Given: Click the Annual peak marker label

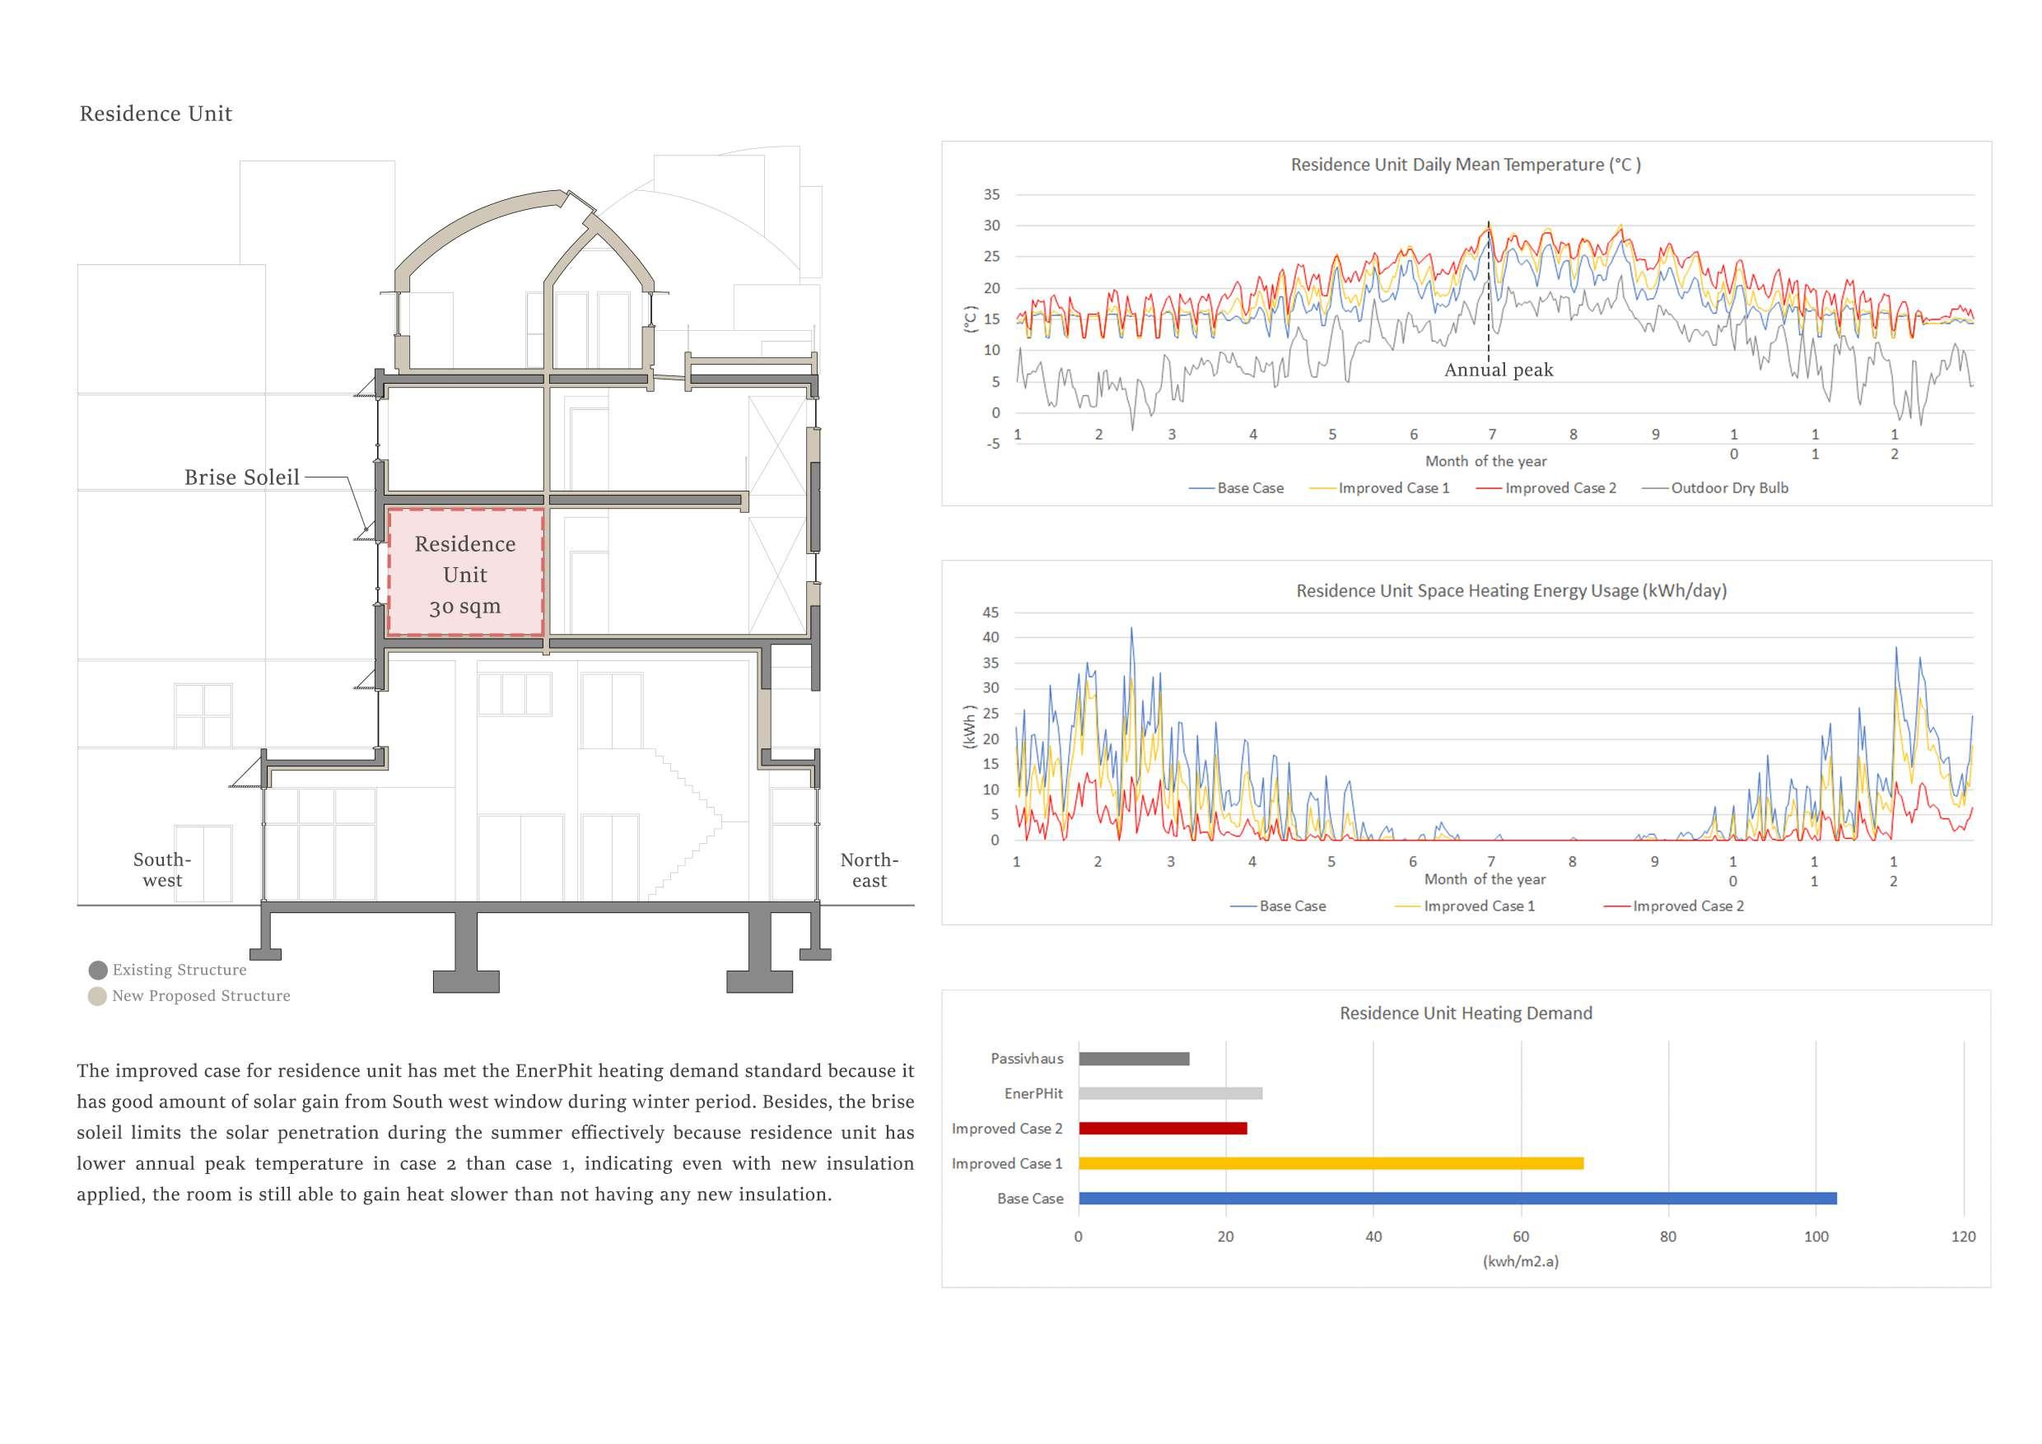Looking at the screenshot, I should click(1499, 370).
